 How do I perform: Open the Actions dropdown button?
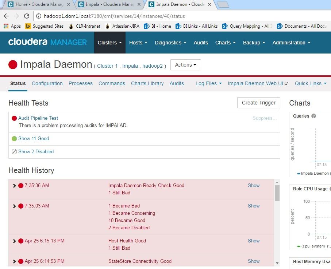pos(185,65)
